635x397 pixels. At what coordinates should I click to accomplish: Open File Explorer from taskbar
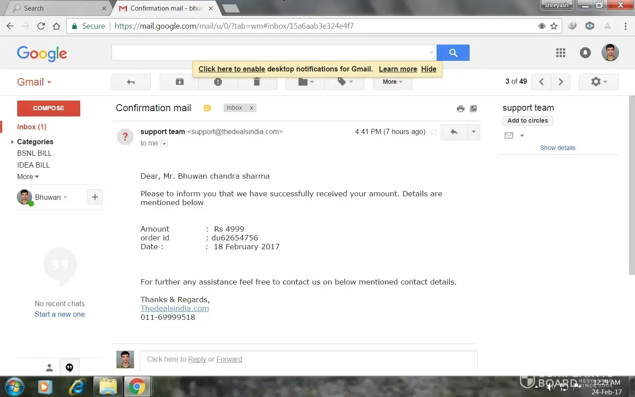[x=108, y=387]
